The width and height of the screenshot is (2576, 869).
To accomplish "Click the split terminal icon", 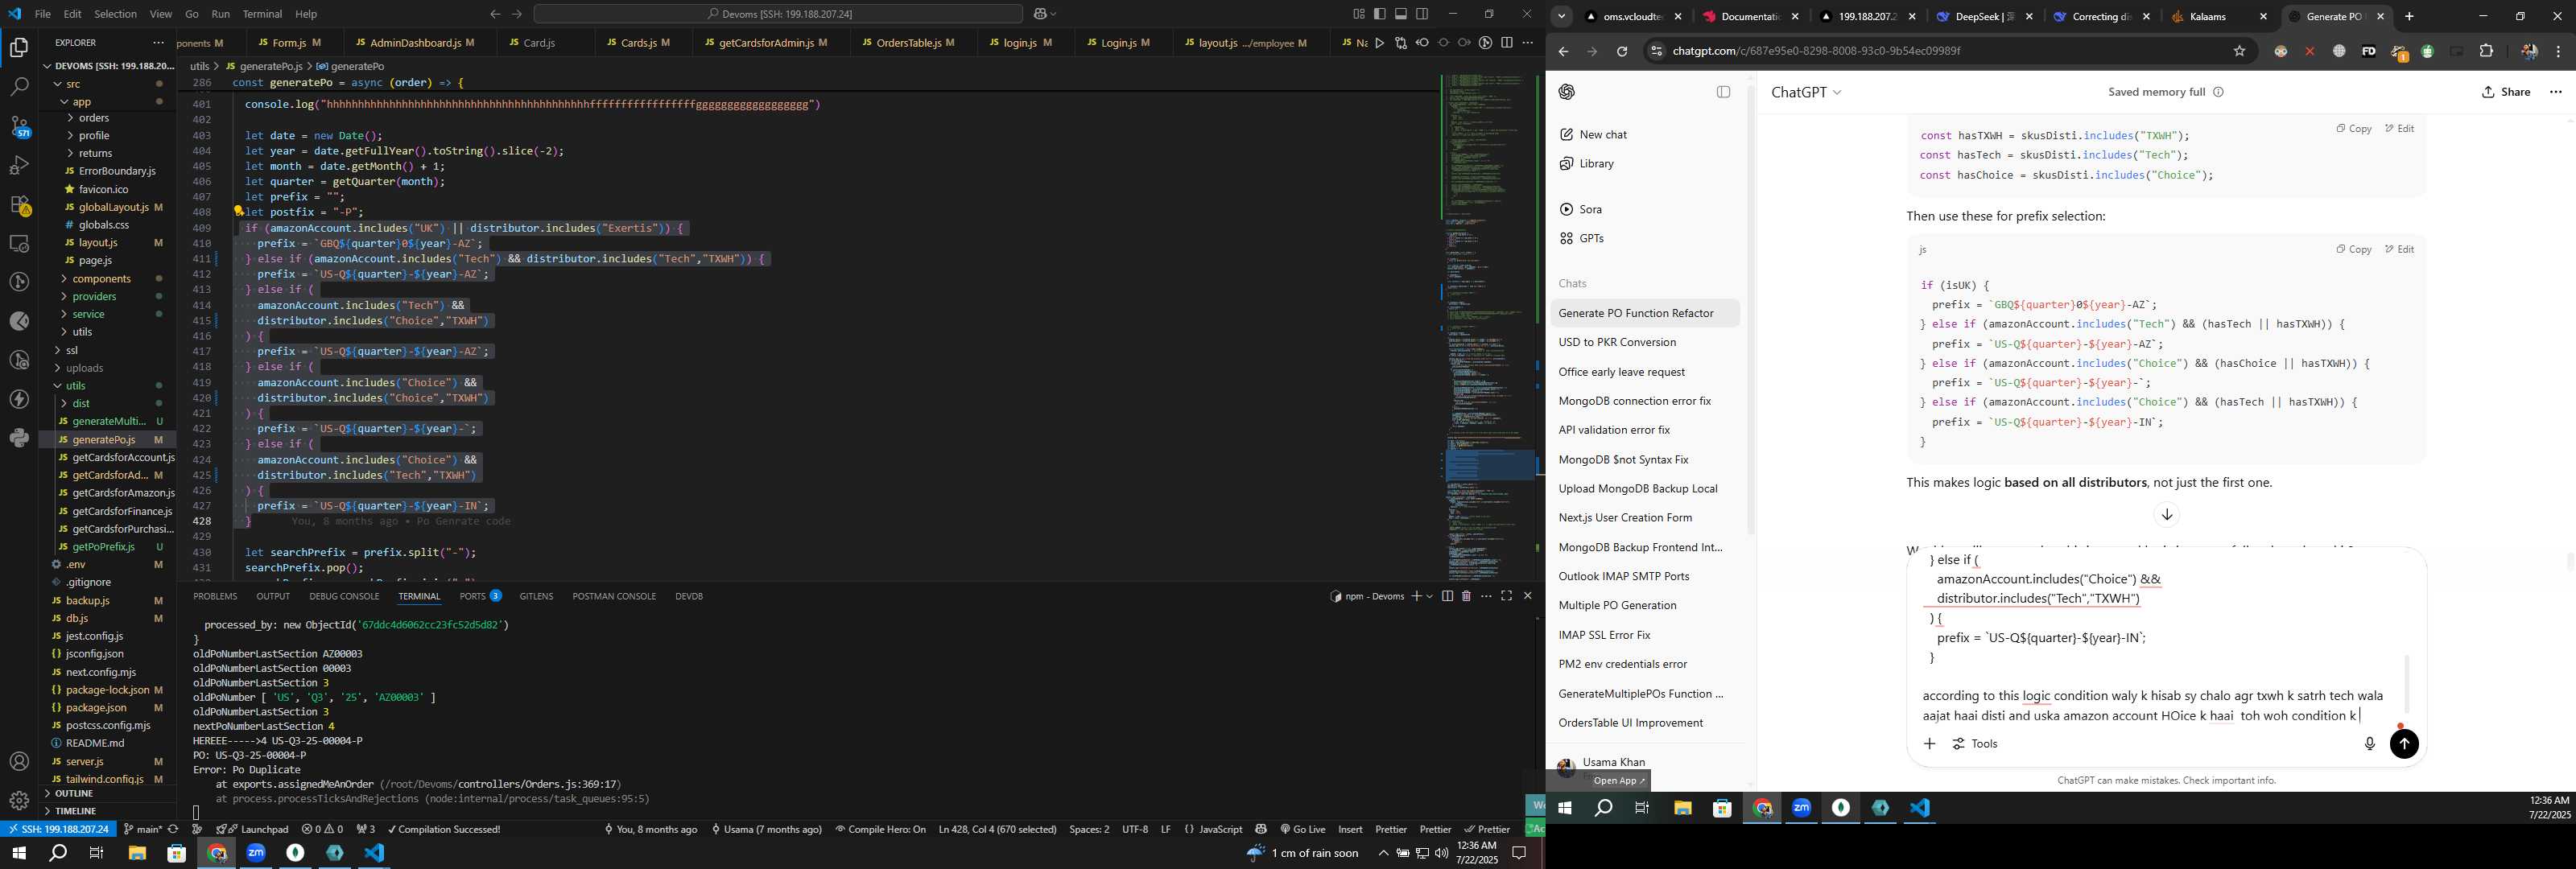I will click(1447, 596).
